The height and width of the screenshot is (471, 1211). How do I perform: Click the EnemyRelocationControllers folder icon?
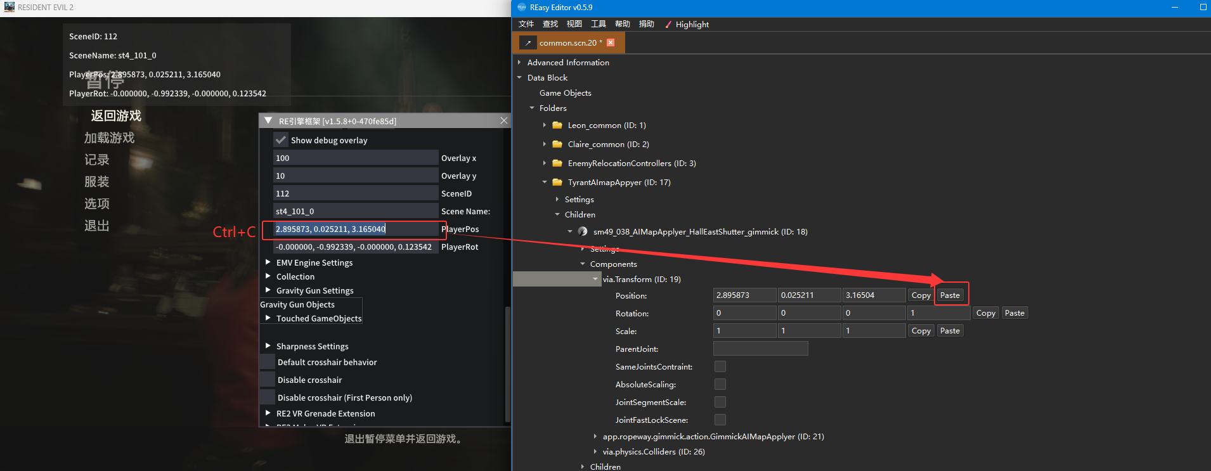pyautogui.click(x=557, y=163)
